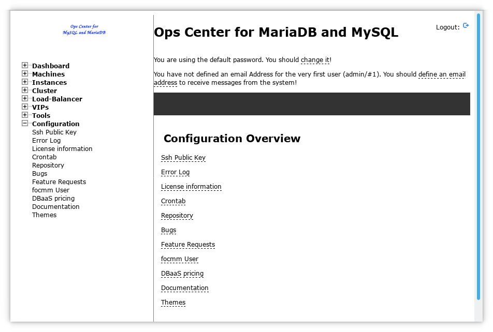The width and height of the screenshot is (493, 332).
Task: Open Cluster in the sidebar
Action: pos(45,91)
